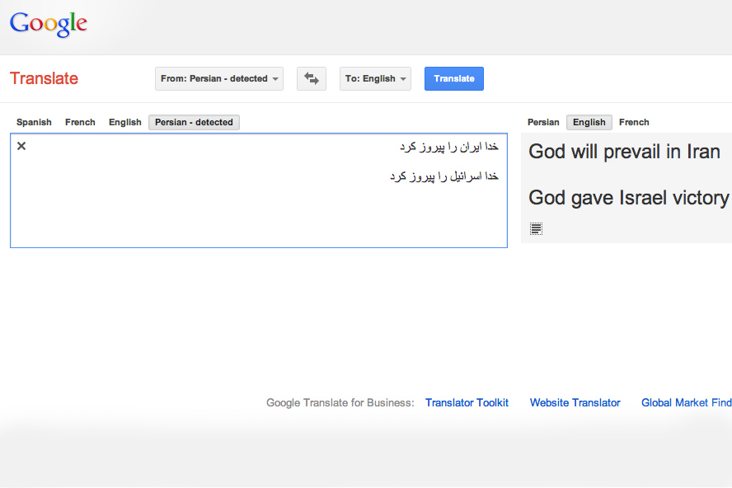The height and width of the screenshot is (488, 732).
Task: Choose the Persian - detected source tab
Action: pos(194,122)
